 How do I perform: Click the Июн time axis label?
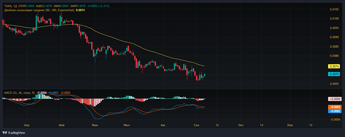(95, 125)
